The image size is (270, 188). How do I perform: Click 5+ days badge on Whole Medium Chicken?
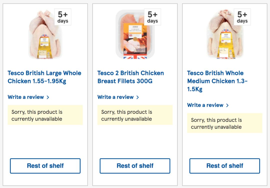coord(242,17)
